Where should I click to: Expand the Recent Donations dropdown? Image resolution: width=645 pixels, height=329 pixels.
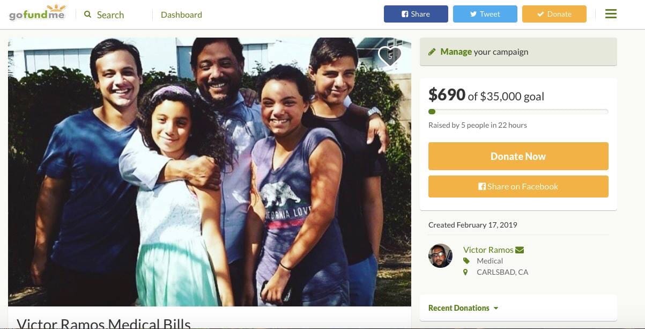point(463,308)
